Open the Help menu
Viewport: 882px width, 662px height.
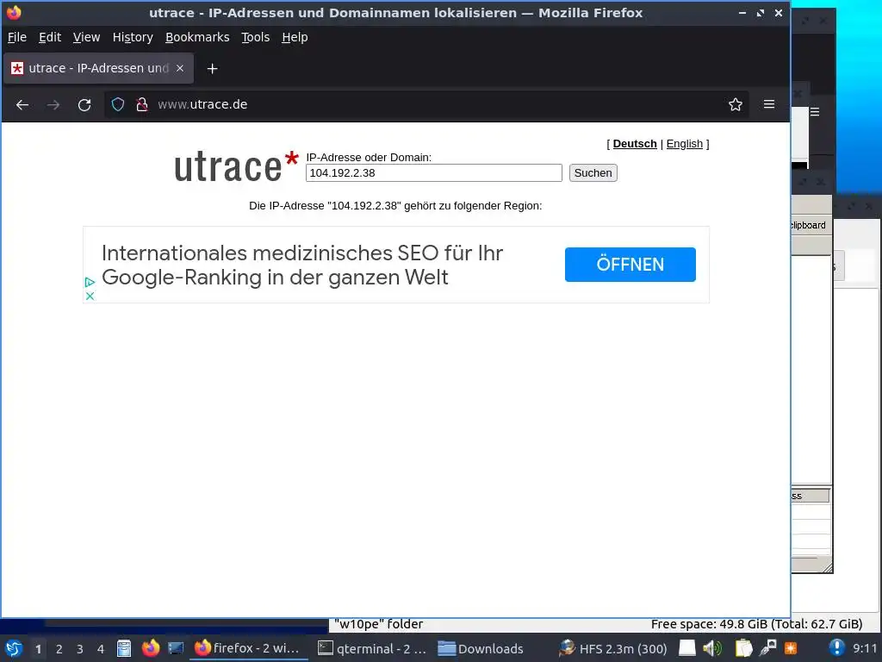(295, 37)
